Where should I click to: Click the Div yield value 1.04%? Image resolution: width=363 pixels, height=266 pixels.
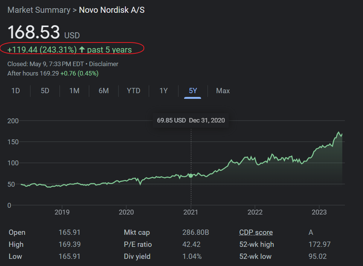[192, 256]
